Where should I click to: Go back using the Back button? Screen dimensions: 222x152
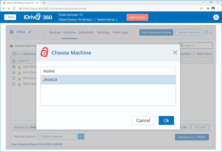10,17
